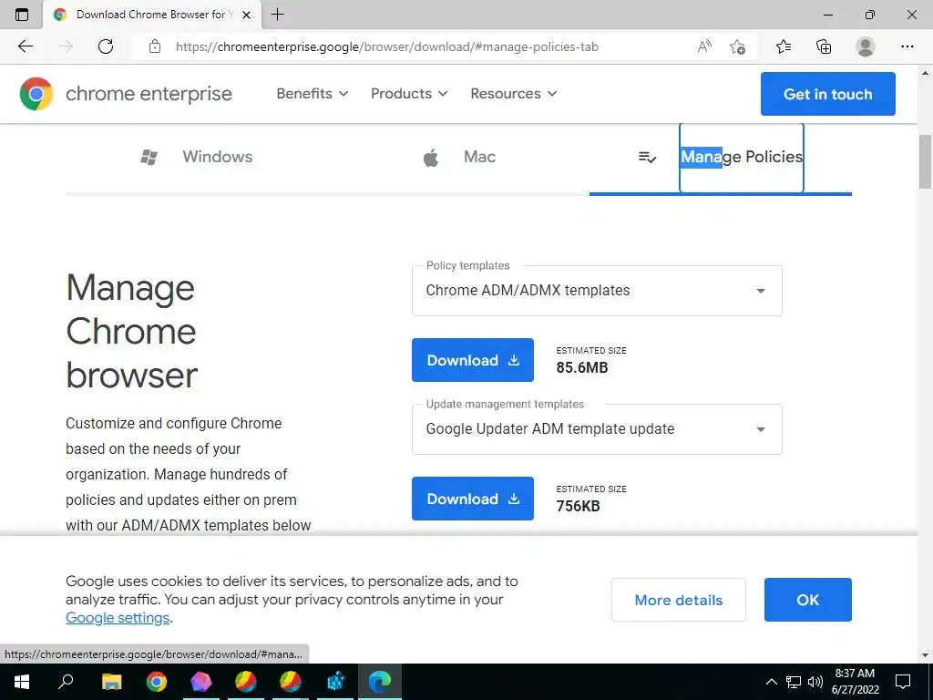Click the checklist icon beside Manage Policies
Screen dimensions: 933x700
click(x=647, y=157)
